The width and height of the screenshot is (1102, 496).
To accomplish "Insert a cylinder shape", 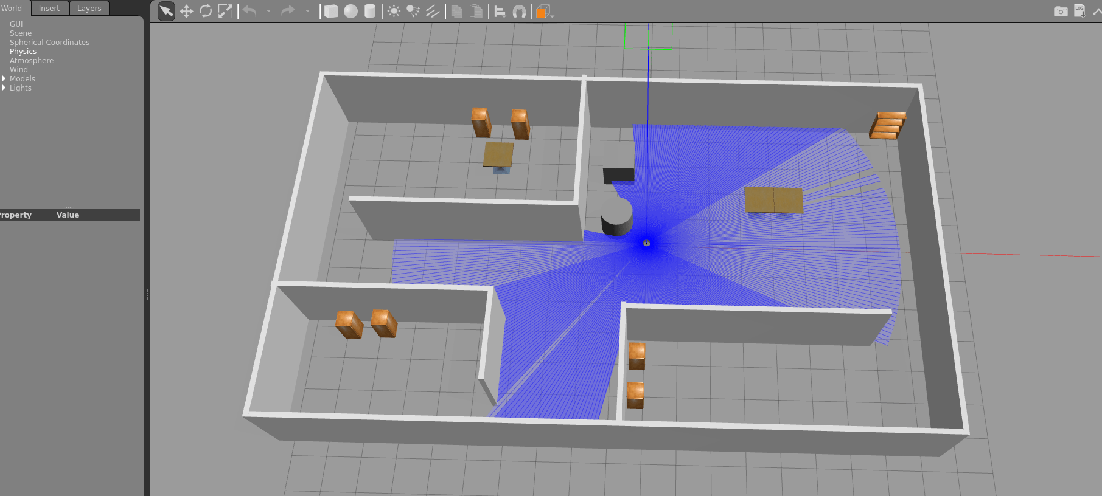I will pos(370,12).
